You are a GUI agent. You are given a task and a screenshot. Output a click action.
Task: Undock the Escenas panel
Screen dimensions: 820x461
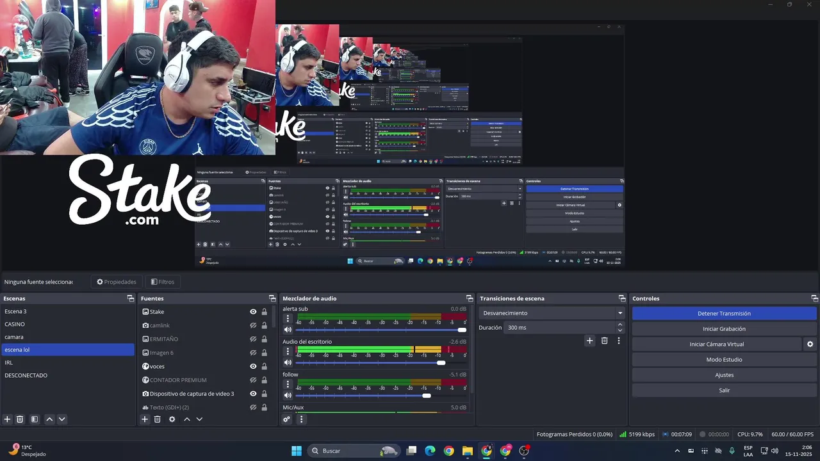click(x=131, y=298)
